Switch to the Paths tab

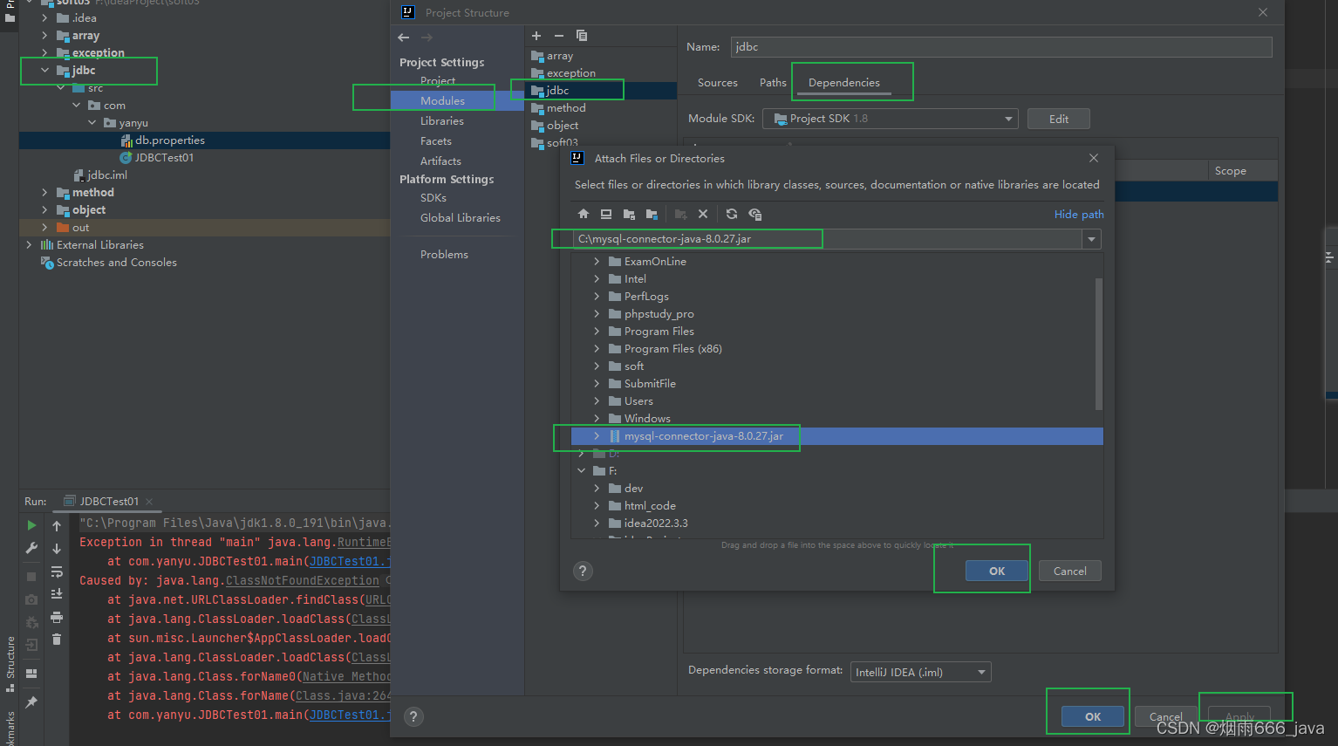pyautogui.click(x=773, y=82)
